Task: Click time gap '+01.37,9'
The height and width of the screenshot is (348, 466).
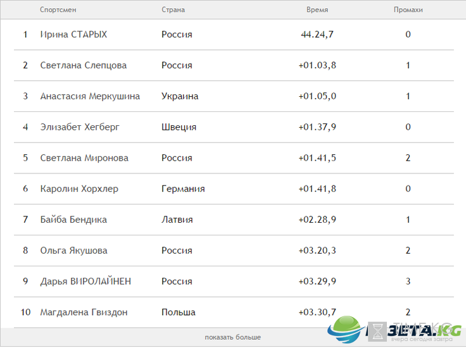Action: [x=317, y=127]
